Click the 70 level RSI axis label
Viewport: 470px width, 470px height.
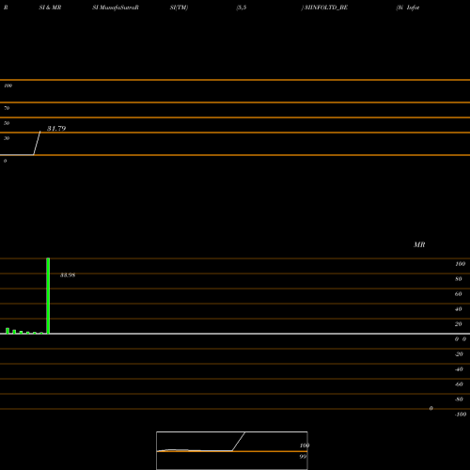7,108
